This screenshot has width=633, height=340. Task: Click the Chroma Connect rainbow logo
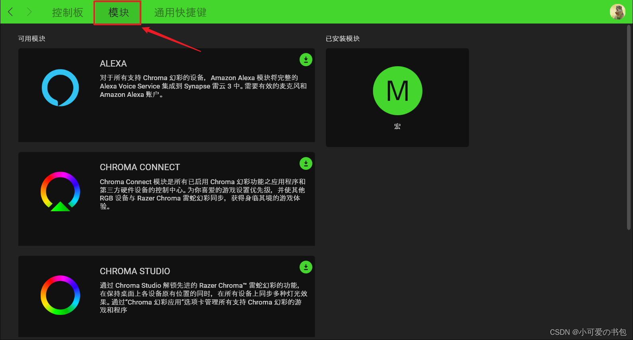point(60,192)
